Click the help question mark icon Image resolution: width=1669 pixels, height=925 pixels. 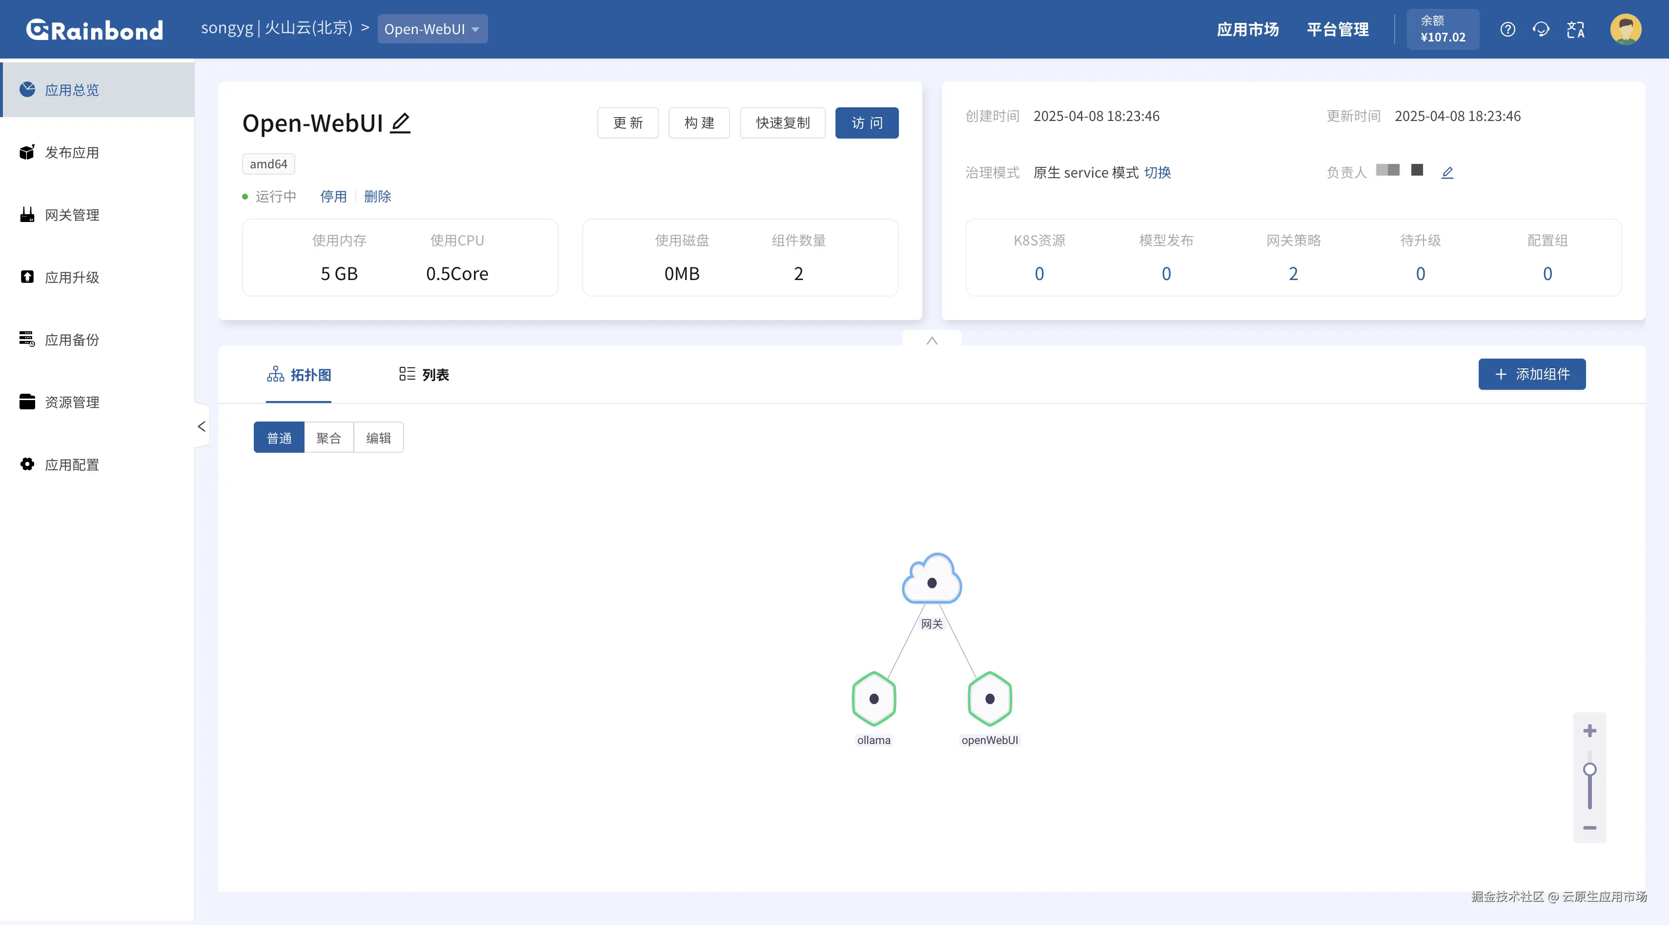[1507, 29]
